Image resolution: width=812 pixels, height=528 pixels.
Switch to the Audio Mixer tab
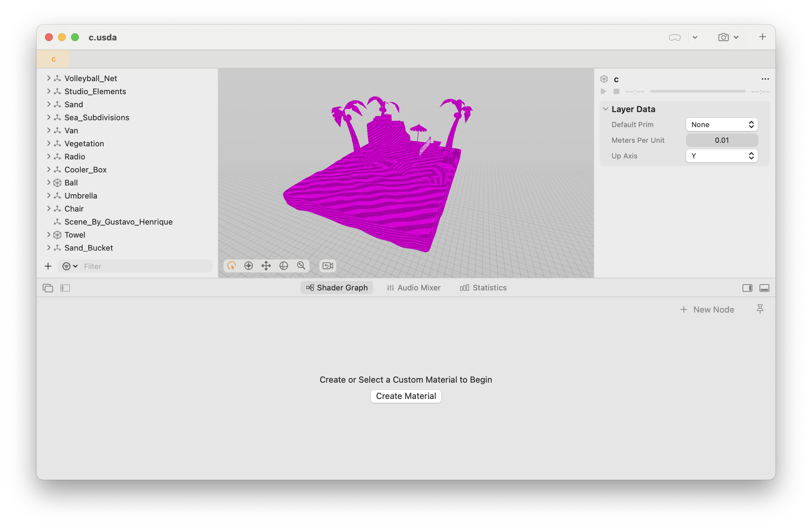click(x=413, y=288)
